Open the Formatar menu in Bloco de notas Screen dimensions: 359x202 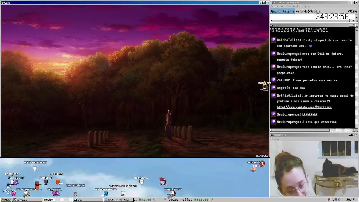coord(291,6)
